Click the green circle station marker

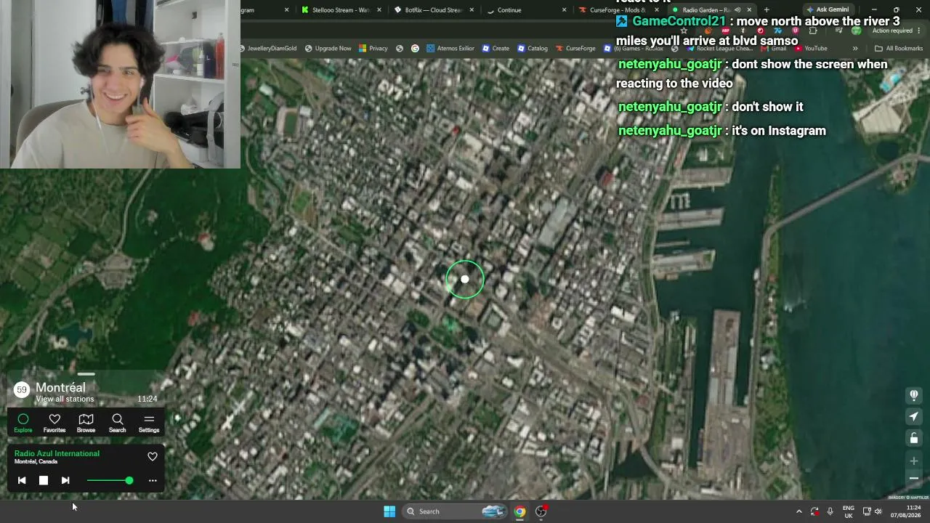pos(465,279)
